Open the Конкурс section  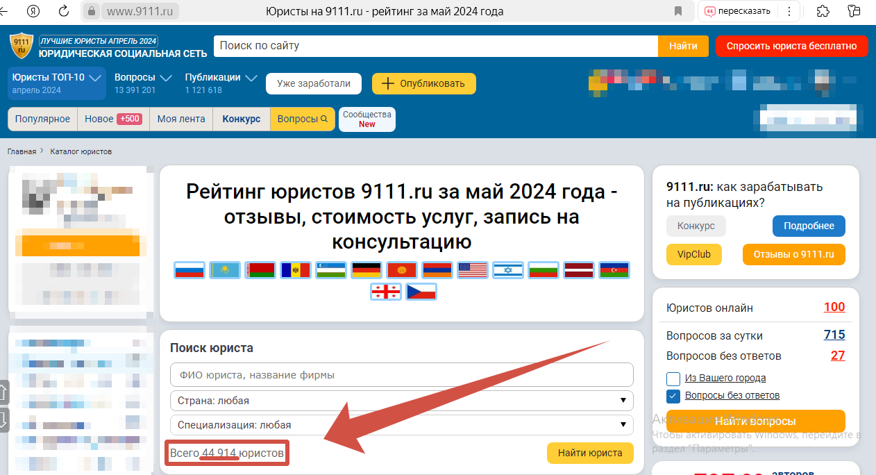(x=241, y=119)
